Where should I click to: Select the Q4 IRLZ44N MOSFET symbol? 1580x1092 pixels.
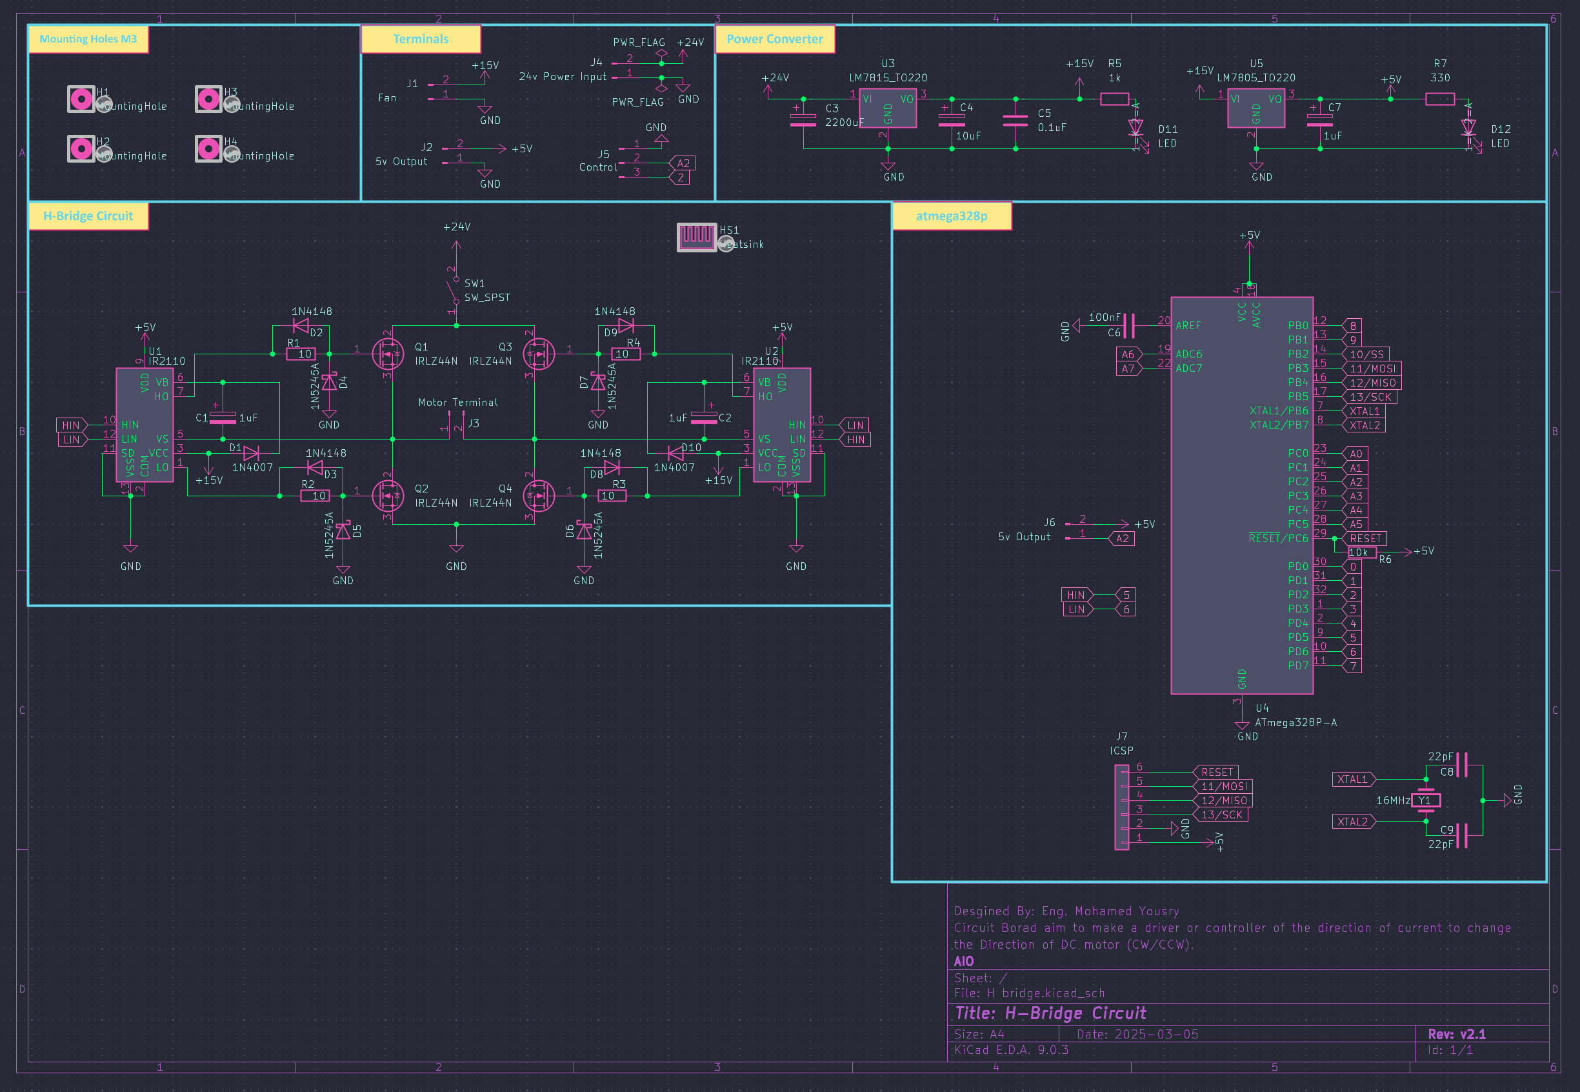pyautogui.click(x=539, y=496)
